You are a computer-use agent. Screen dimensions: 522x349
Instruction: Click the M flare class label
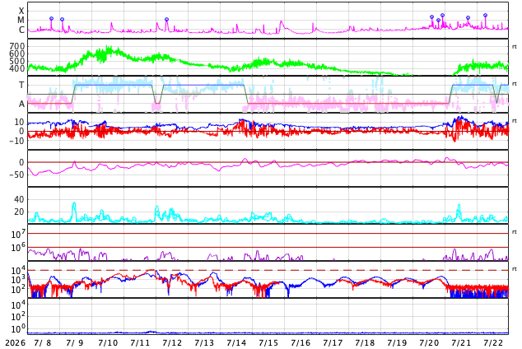[21, 21]
